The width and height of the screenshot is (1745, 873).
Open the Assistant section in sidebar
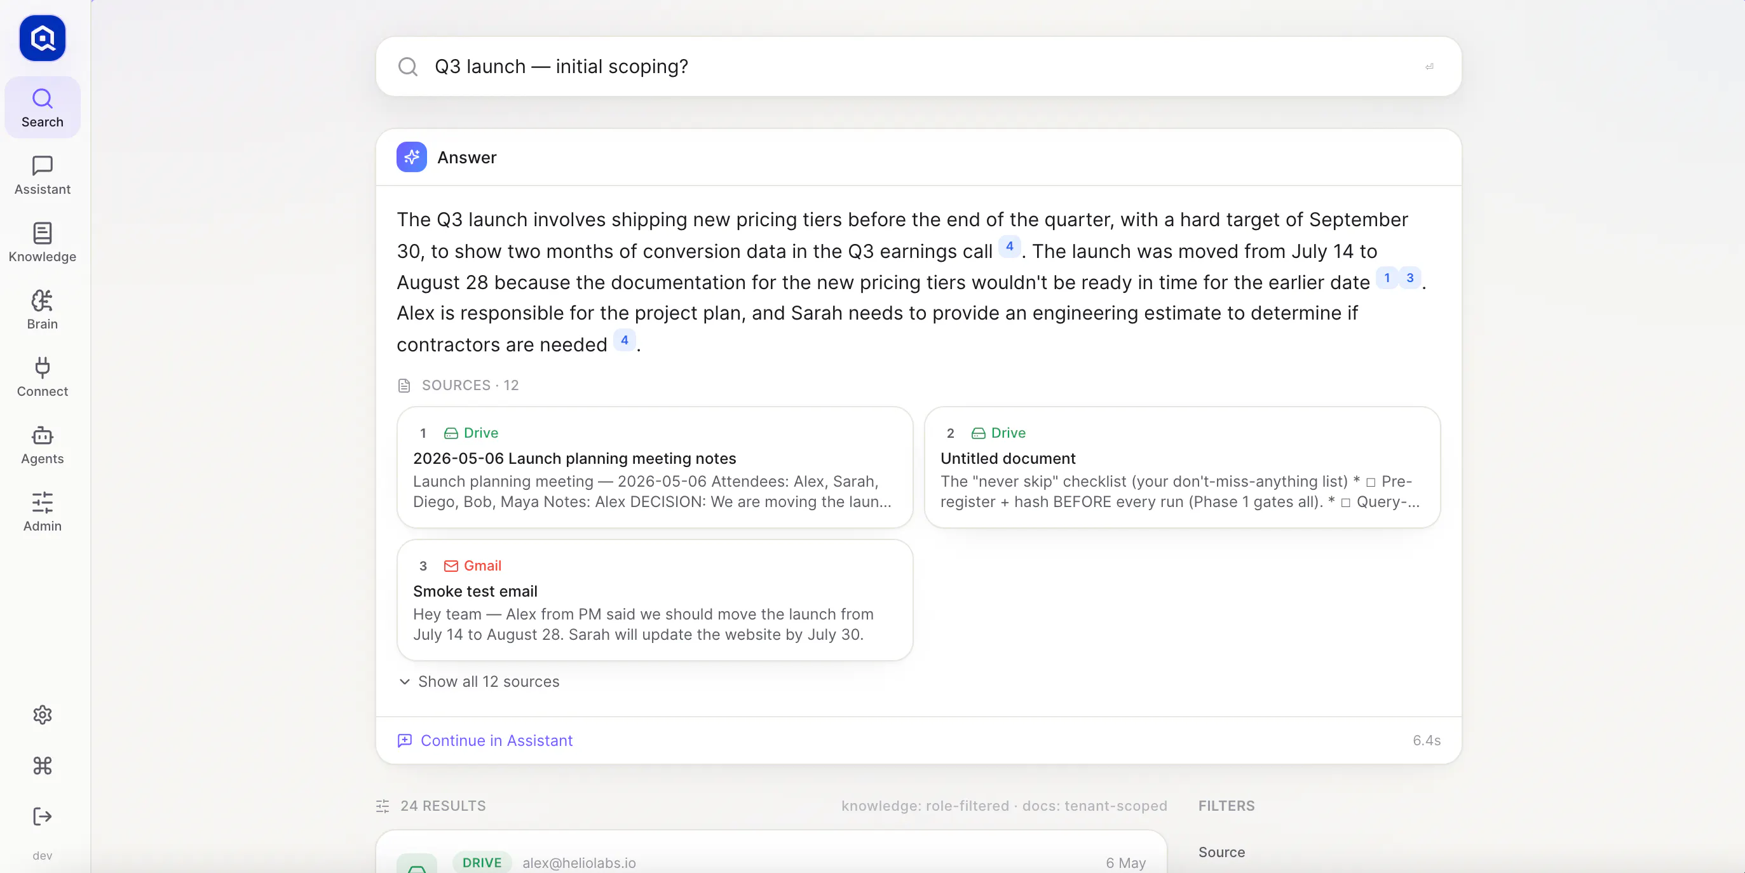click(42, 175)
